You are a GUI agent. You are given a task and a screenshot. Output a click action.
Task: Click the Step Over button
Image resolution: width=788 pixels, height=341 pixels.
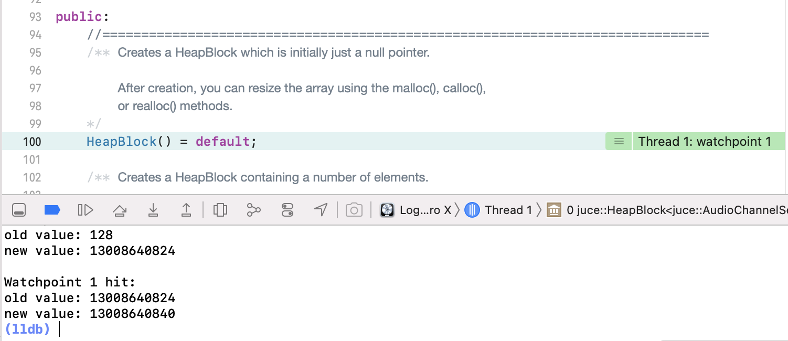coord(120,210)
